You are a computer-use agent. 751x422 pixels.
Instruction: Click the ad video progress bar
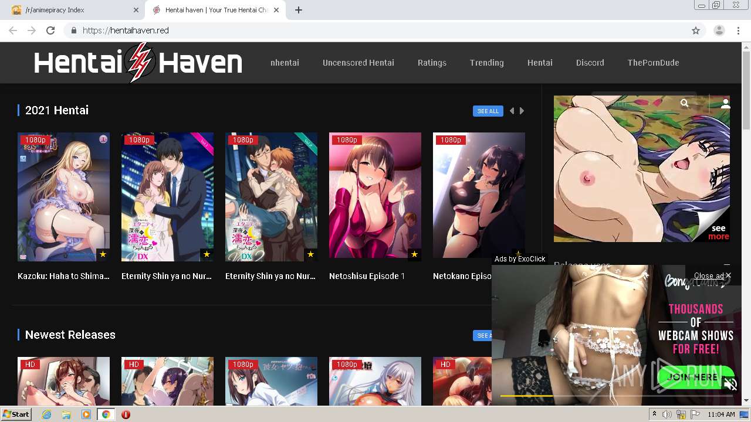point(616,396)
